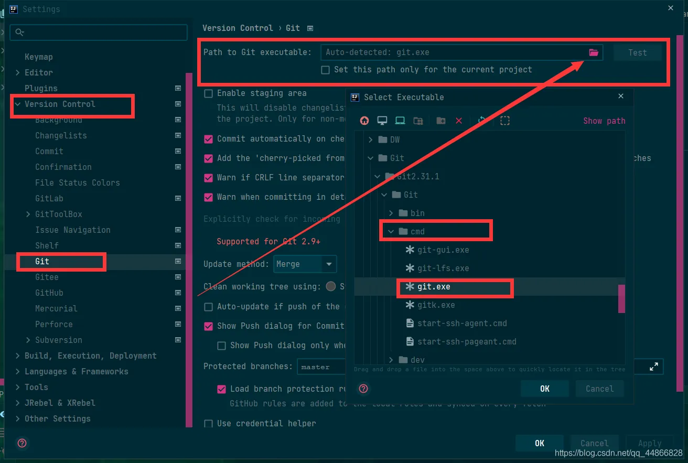
Task: Click the project-level icon beside the Git breadcrumb
Action: click(x=310, y=28)
